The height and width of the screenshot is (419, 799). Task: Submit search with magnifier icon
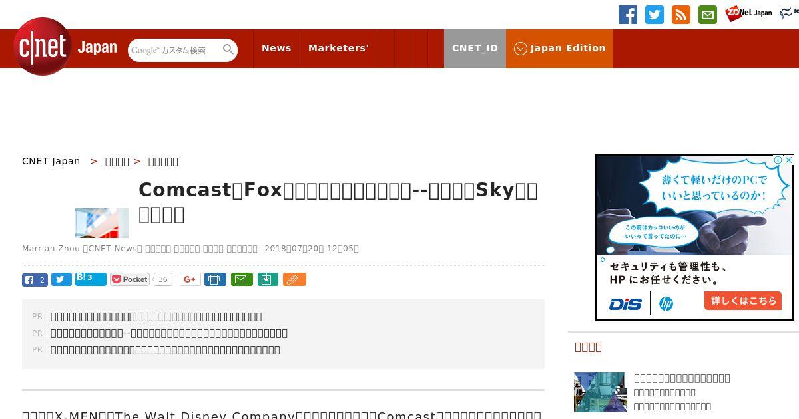pyautogui.click(x=228, y=49)
